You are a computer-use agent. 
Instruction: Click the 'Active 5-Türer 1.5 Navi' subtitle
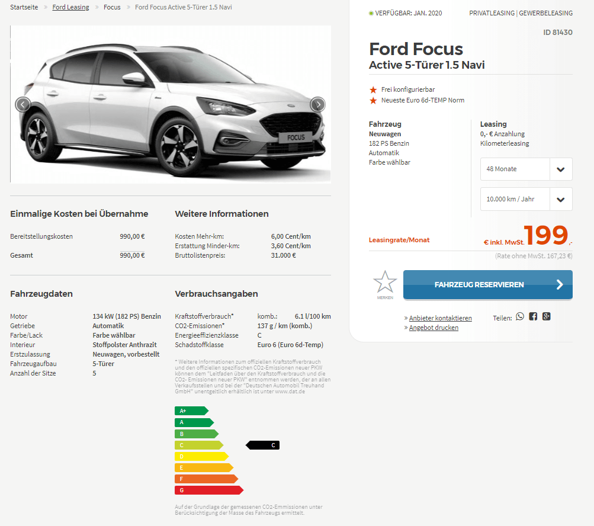427,65
